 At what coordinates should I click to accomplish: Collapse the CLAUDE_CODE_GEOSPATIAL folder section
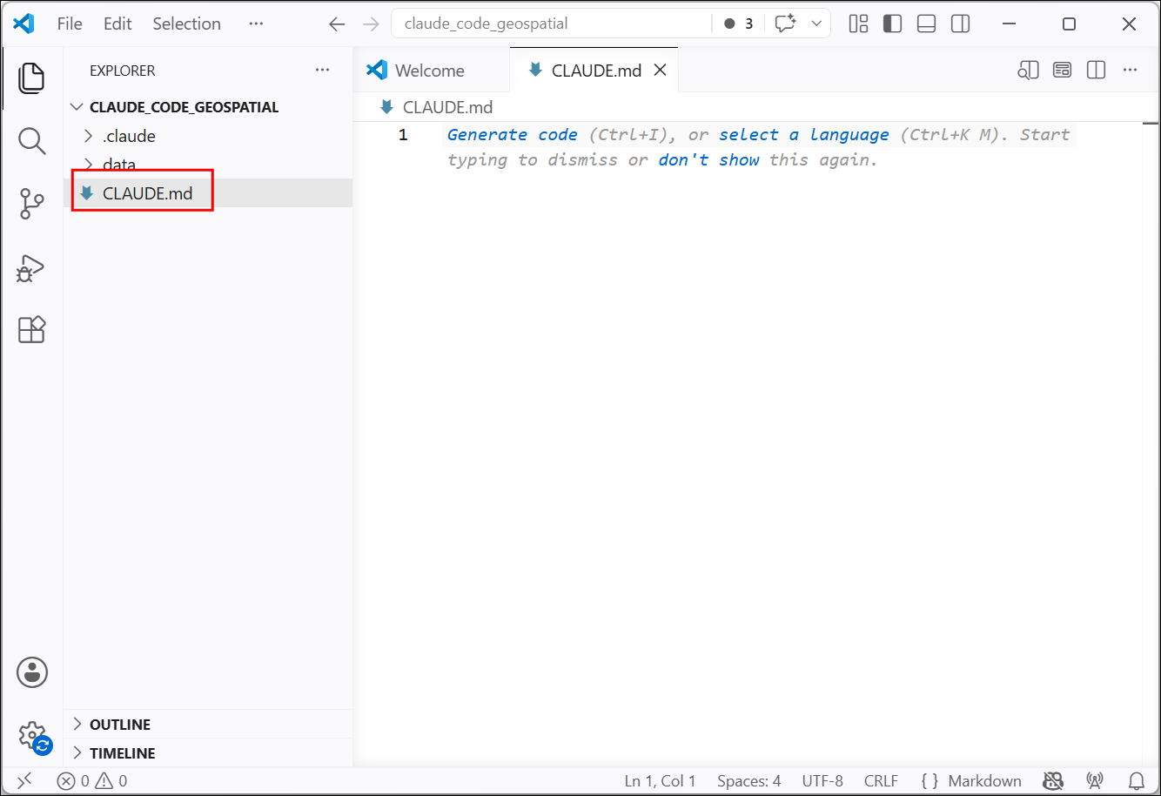pyautogui.click(x=209, y=107)
